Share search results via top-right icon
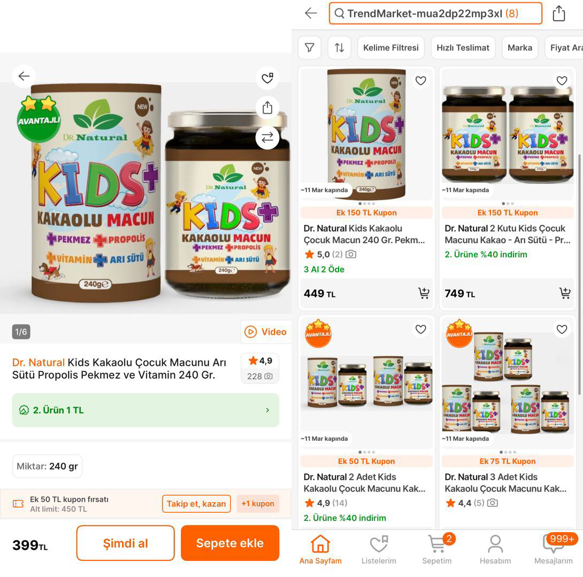 click(x=558, y=13)
